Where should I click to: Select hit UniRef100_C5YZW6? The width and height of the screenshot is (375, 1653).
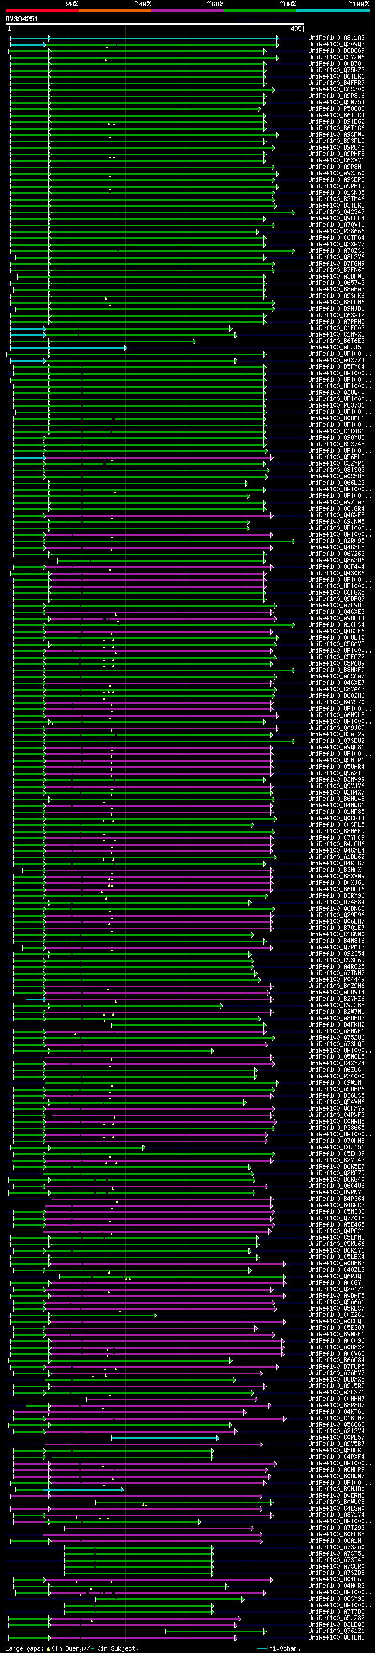coord(336,57)
